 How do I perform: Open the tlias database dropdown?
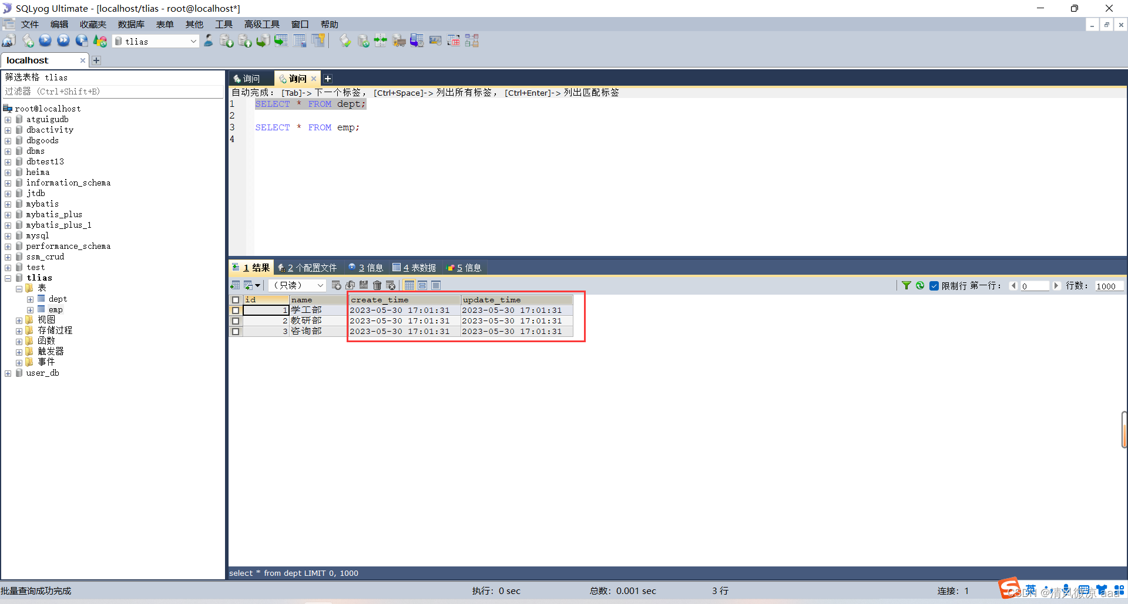point(193,41)
